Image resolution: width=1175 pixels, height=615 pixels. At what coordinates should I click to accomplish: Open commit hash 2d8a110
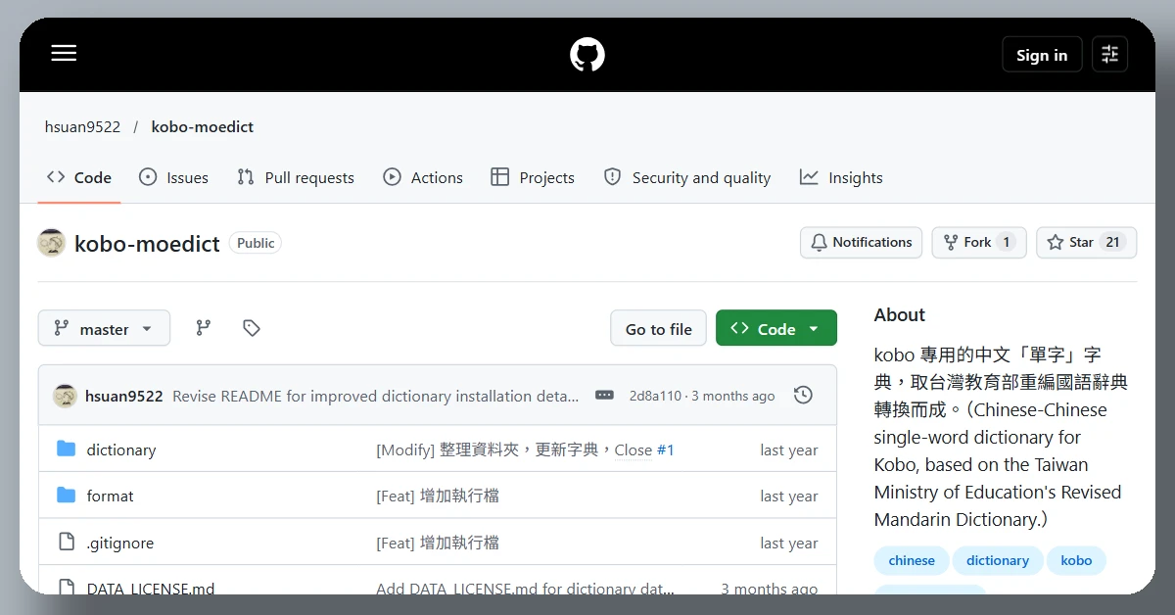tap(655, 397)
